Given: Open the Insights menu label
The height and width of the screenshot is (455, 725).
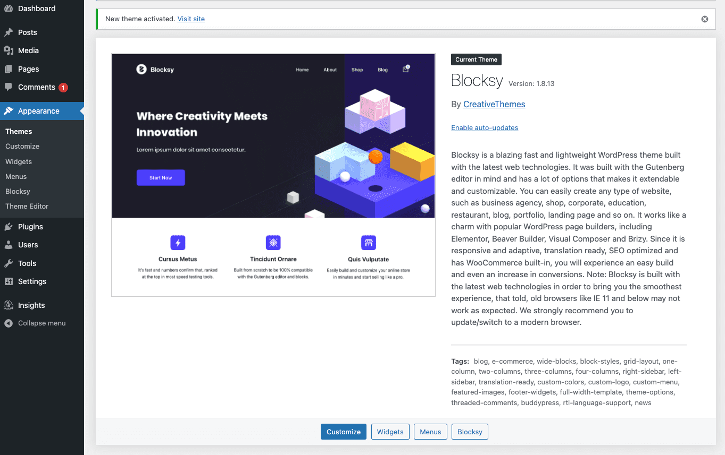Looking at the screenshot, I should pos(31,305).
